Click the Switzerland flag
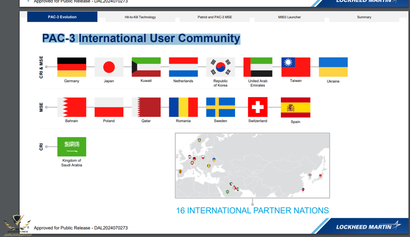 click(x=258, y=107)
